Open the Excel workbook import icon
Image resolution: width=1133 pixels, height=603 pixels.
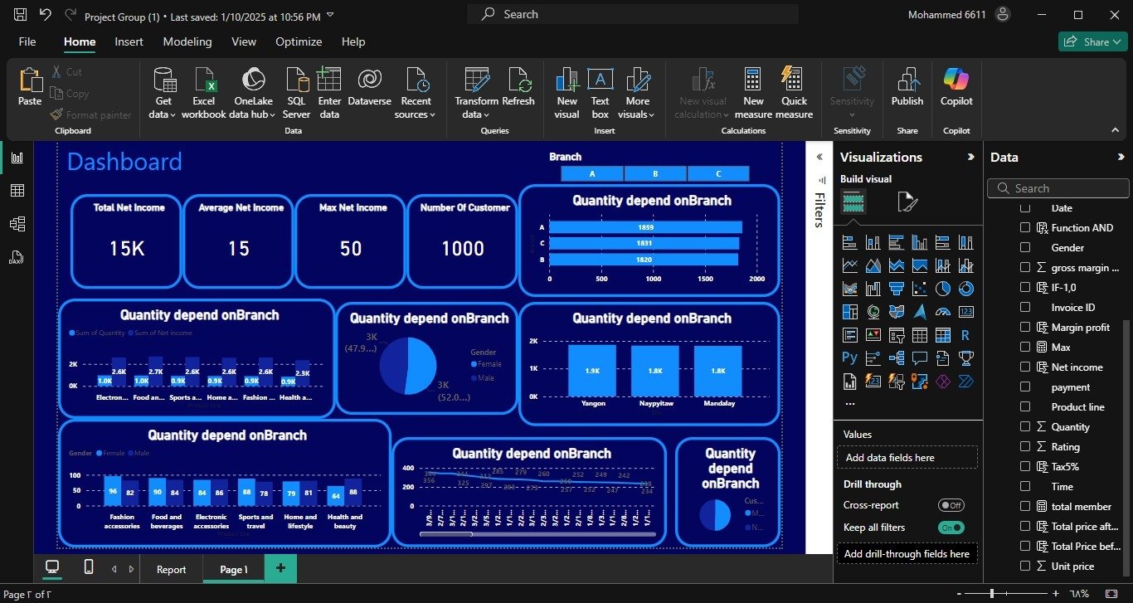click(204, 80)
